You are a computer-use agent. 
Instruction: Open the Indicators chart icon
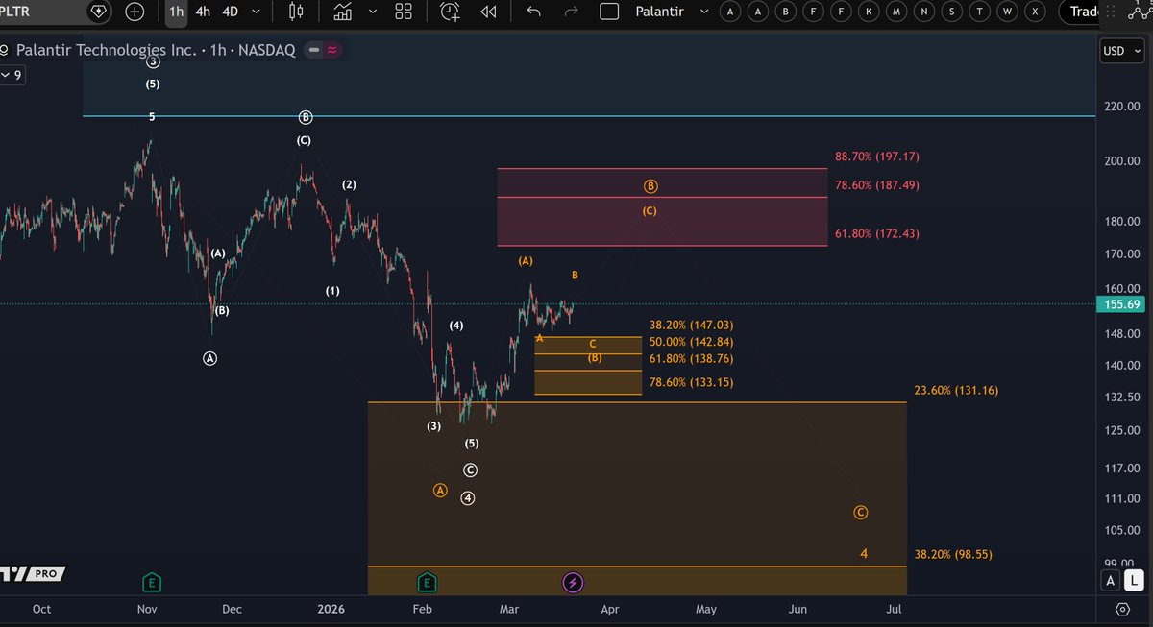pyautogui.click(x=342, y=12)
